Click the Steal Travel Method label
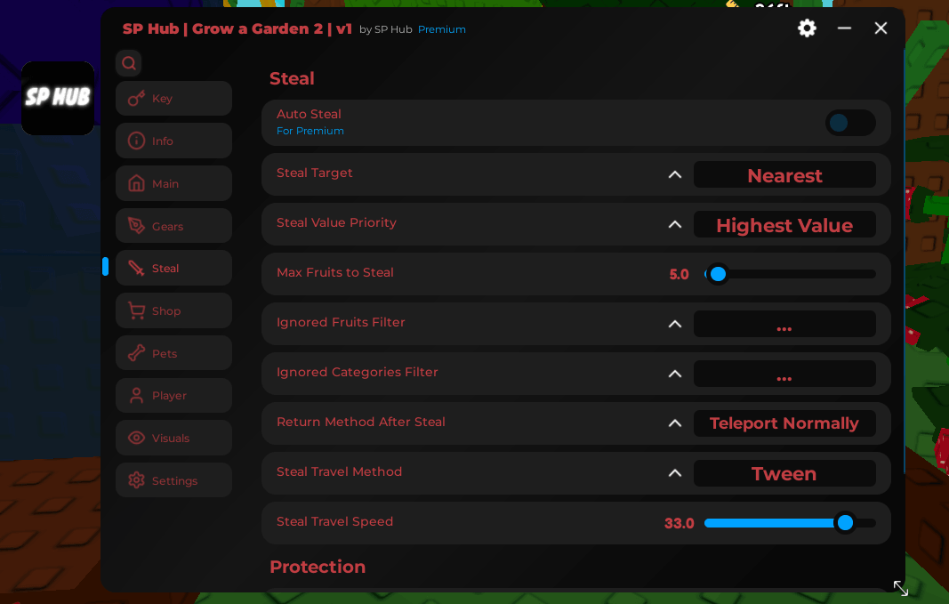The width and height of the screenshot is (949, 604). pos(339,471)
